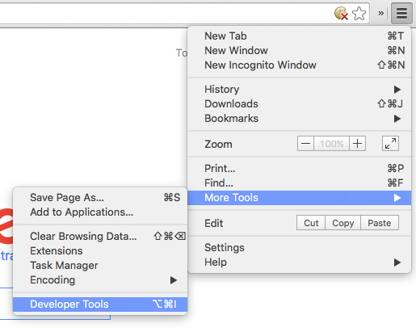The image size is (416, 336).
Task: Increase zoom with the plus button
Action: [357, 144]
